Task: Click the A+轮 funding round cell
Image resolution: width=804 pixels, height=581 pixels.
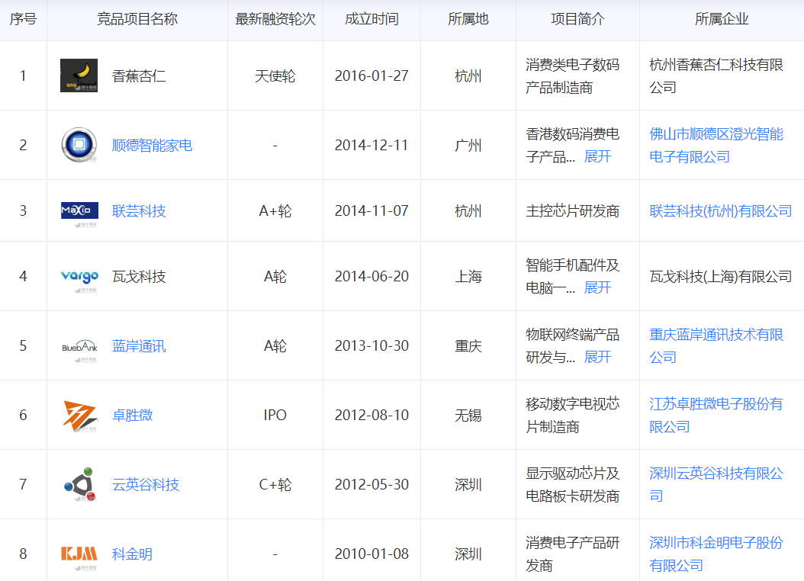Action: pyautogui.click(x=275, y=210)
